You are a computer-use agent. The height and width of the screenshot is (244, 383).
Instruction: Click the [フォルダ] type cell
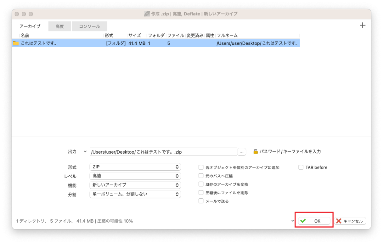[116, 43]
